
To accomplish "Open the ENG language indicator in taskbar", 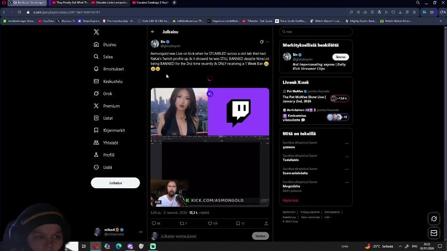I will pyautogui.click(x=415, y=246).
